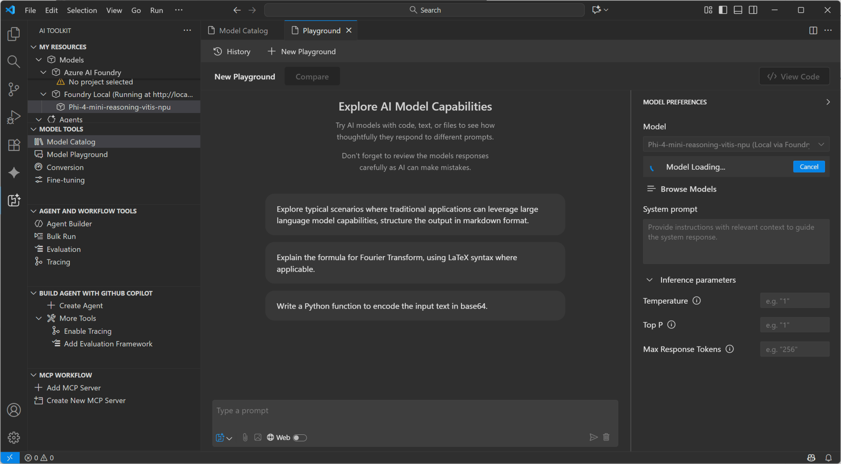Image resolution: width=841 pixels, height=464 pixels.
Task: Click the attach image icon in prompt box
Action: [x=258, y=437]
